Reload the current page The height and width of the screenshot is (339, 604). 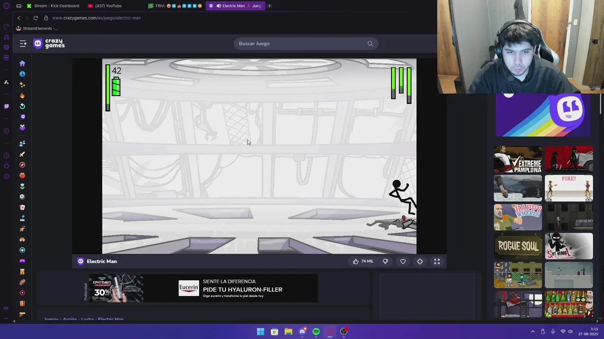(x=35, y=18)
